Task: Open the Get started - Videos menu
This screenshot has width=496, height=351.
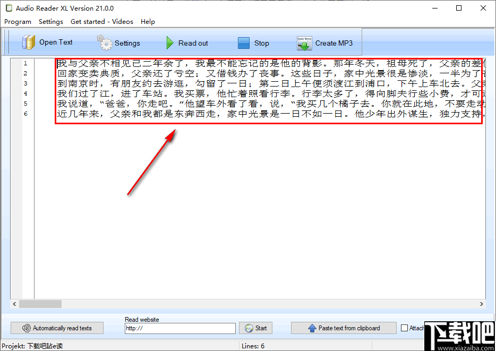Action: pos(101,22)
